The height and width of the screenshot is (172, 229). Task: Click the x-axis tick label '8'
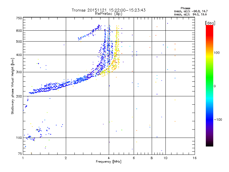coord(152,158)
